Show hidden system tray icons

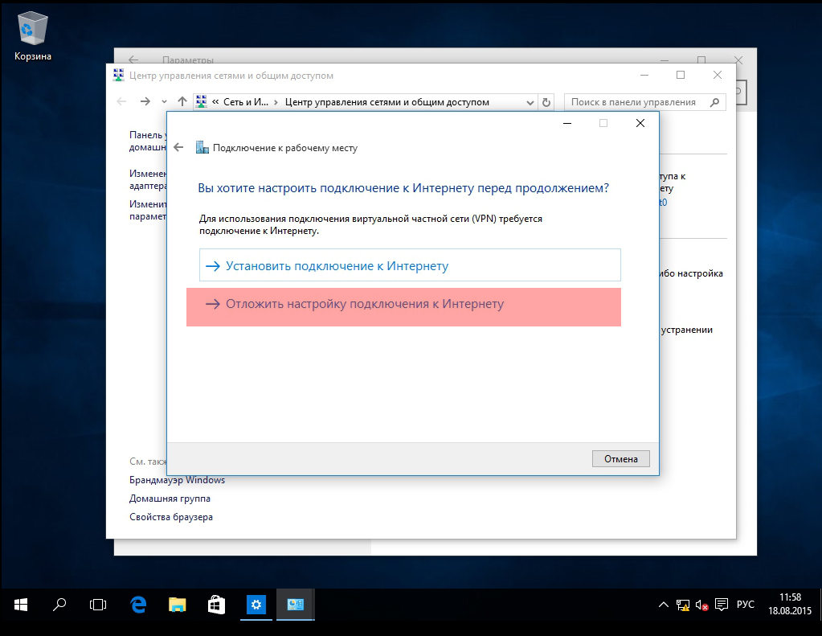point(663,605)
